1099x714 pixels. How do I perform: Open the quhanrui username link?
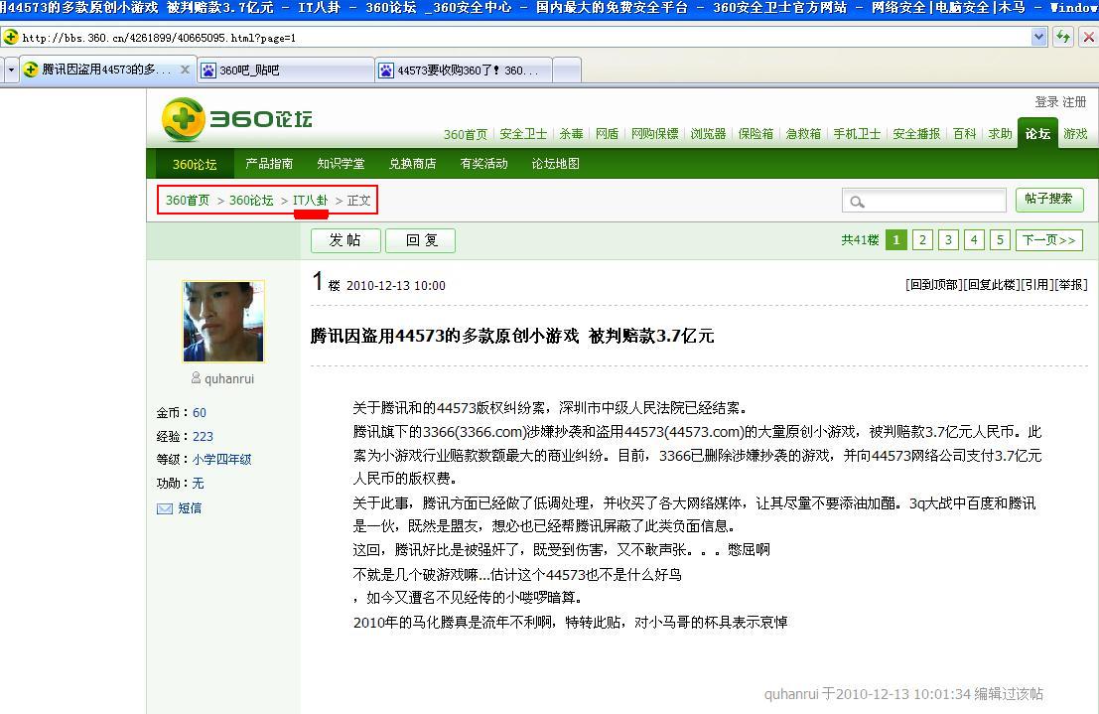[229, 378]
